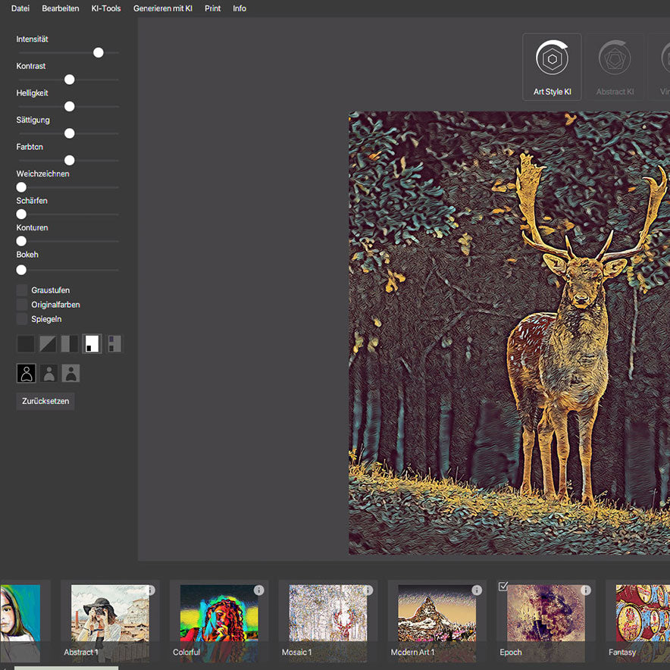The height and width of the screenshot is (670, 670).
Task: Enable the Originalfarben checkbox
Action: coord(22,305)
